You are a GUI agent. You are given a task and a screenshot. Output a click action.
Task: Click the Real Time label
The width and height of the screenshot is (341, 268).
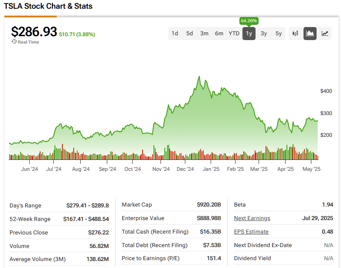click(x=28, y=42)
